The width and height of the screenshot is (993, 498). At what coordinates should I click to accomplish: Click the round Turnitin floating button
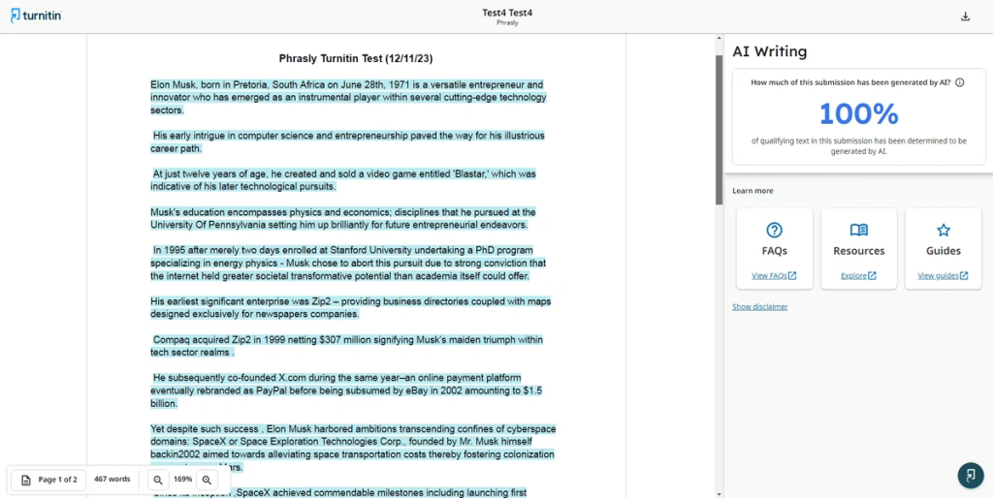click(x=971, y=475)
